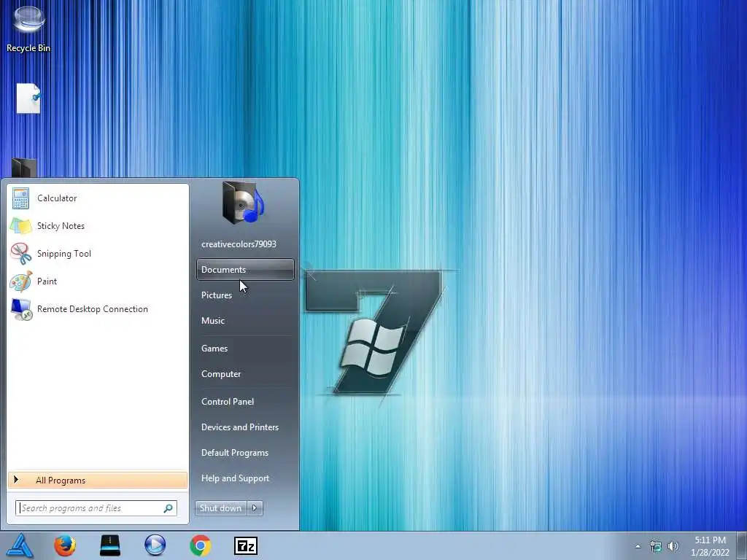747x560 pixels.
Task: Select the Recycle Bin desktop icon
Action: point(28,28)
